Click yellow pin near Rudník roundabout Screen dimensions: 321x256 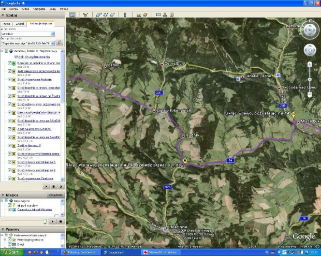[185, 161]
